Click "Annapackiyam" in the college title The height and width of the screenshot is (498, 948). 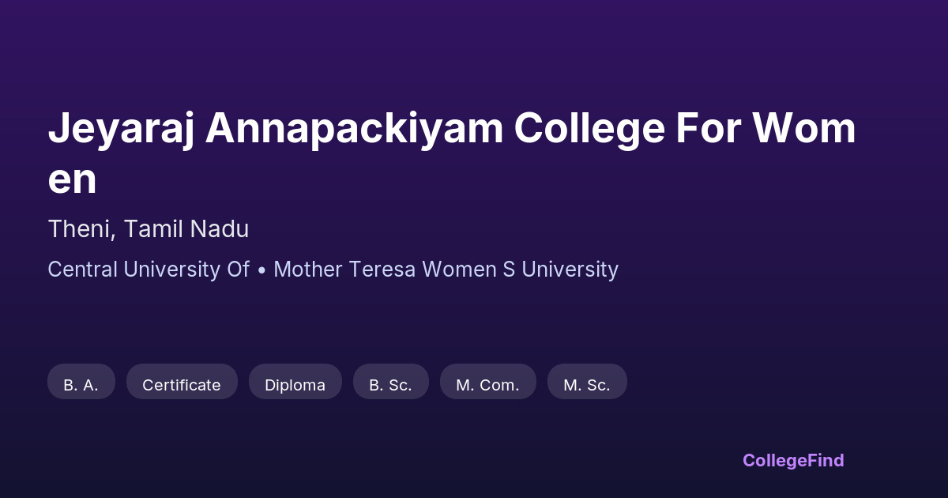[355, 129]
